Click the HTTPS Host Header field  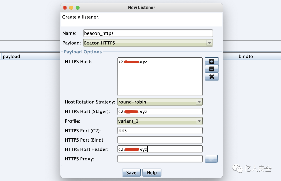coord(160,149)
